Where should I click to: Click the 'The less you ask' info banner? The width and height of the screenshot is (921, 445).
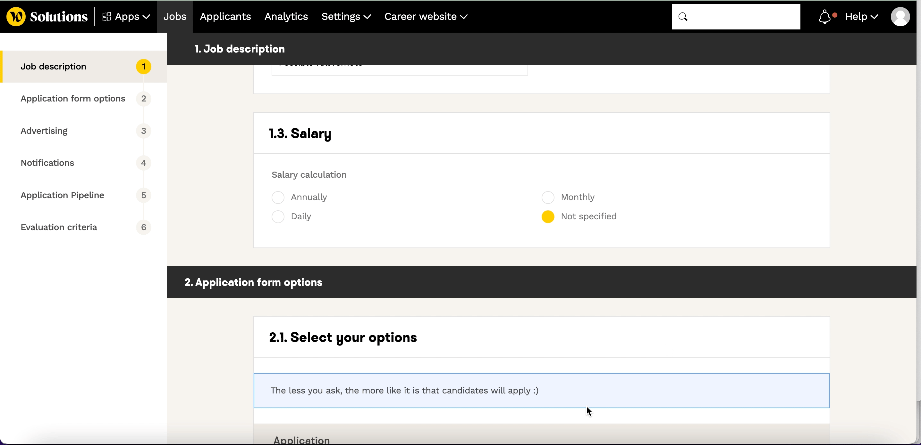coord(541,390)
